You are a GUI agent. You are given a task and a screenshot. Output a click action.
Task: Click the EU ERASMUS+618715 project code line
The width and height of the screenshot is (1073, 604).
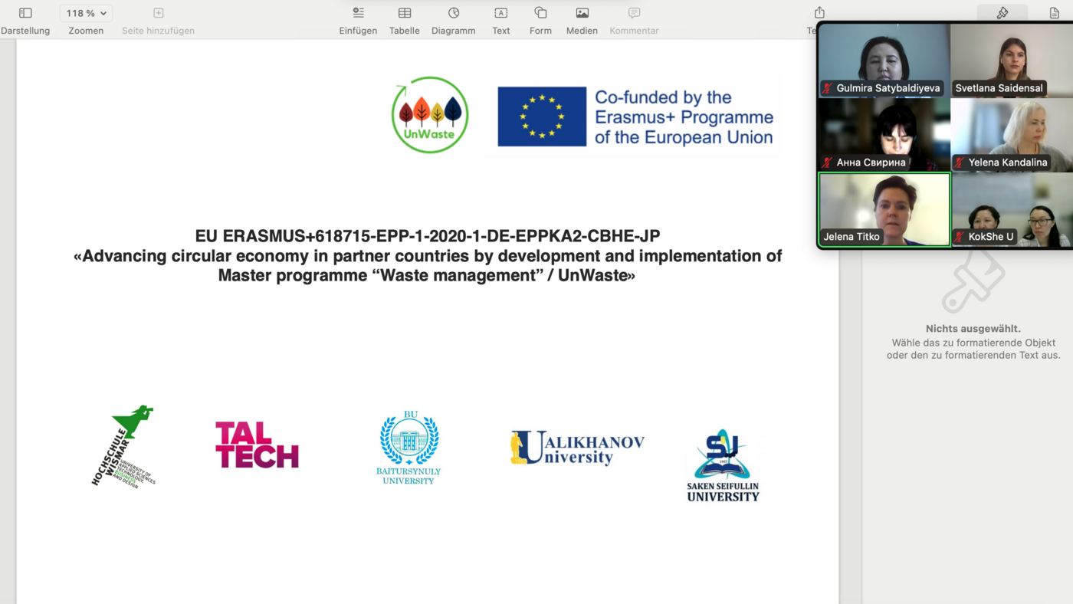tap(428, 236)
